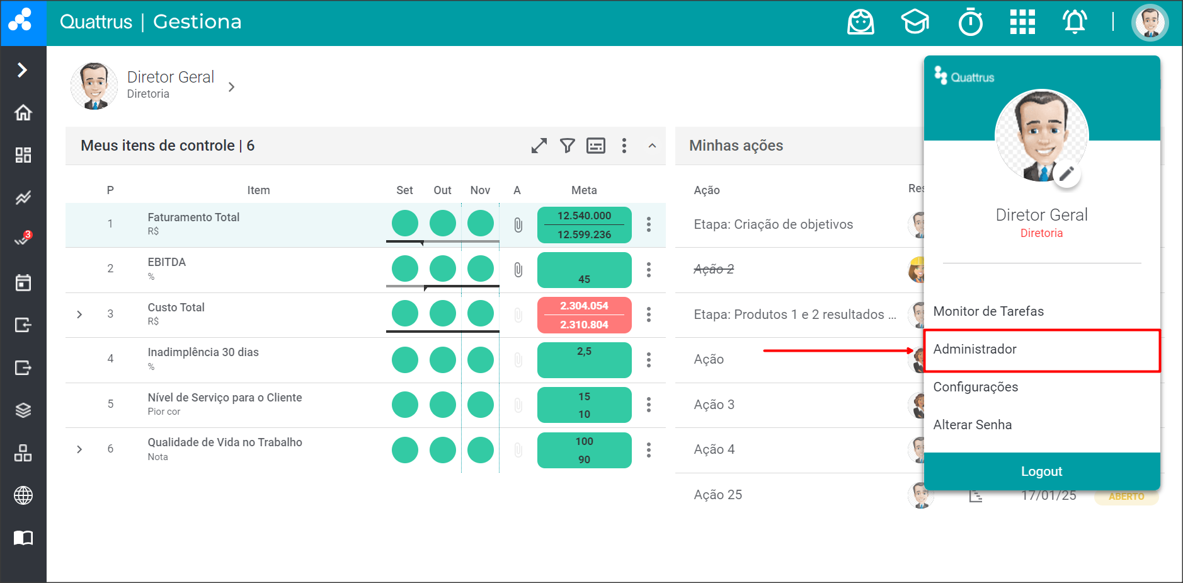Collapse the Meus itens de controle panel
Viewport: 1183px width, 583px height.
click(x=652, y=146)
